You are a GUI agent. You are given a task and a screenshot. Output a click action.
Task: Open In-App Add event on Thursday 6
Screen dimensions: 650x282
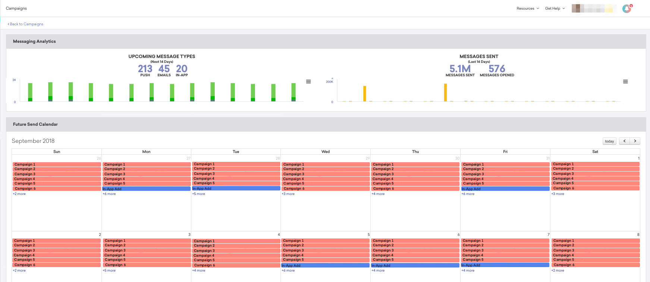tap(415, 266)
